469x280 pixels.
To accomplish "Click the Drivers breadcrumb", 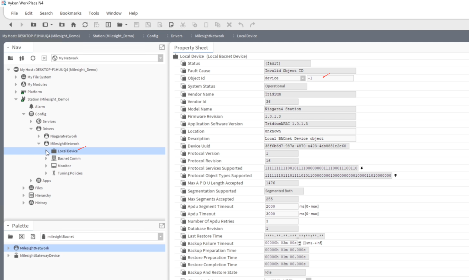I will click(177, 36).
